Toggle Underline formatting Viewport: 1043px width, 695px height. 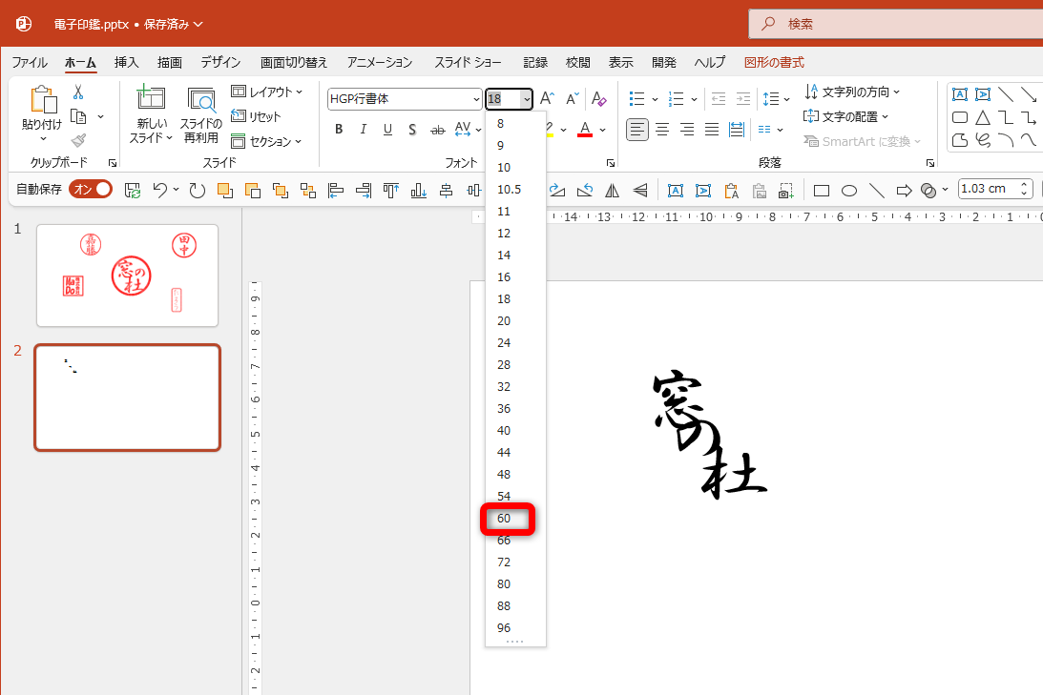click(x=387, y=130)
